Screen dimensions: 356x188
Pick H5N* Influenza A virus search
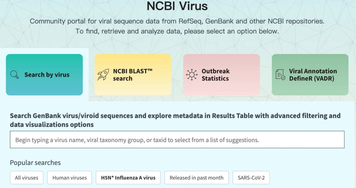tap(128, 177)
